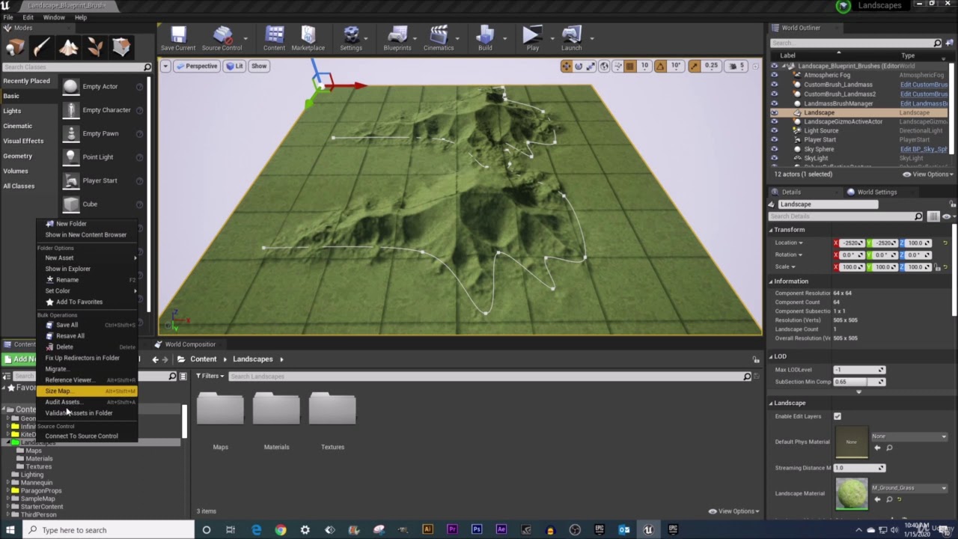This screenshot has height=539, width=958.
Task: Select the Place mode icon
Action: 14,48
